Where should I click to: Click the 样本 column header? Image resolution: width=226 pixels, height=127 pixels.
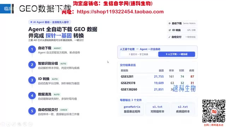point(171,71)
